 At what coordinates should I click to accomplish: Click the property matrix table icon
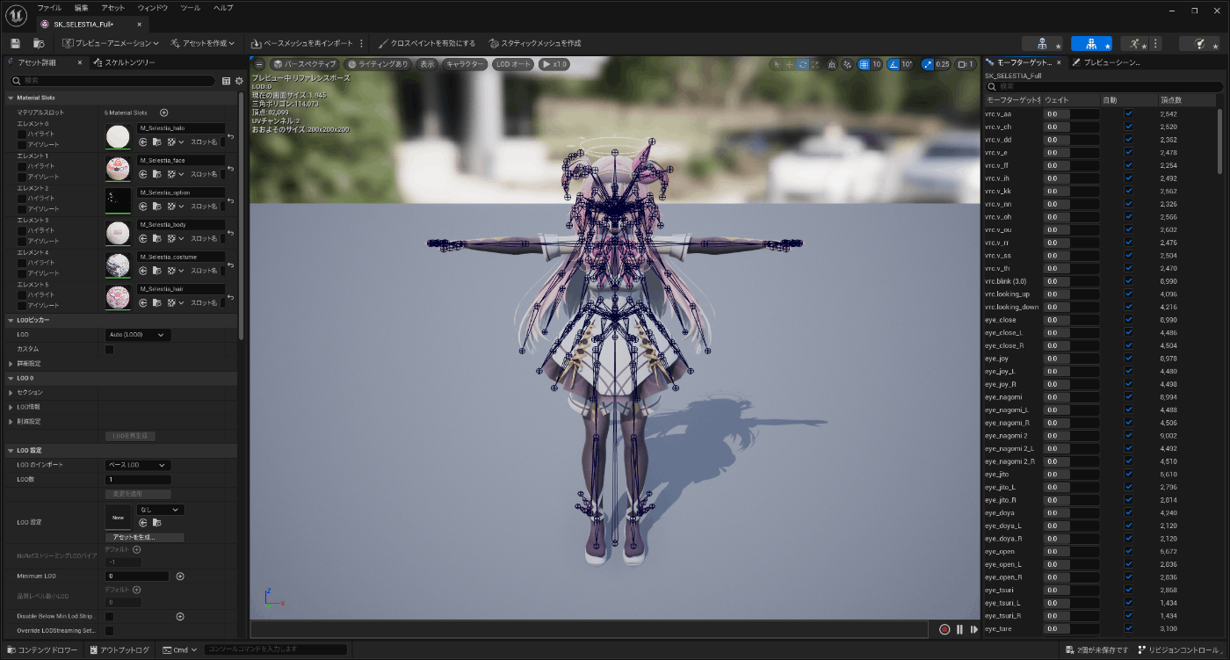[x=226, y=81]
